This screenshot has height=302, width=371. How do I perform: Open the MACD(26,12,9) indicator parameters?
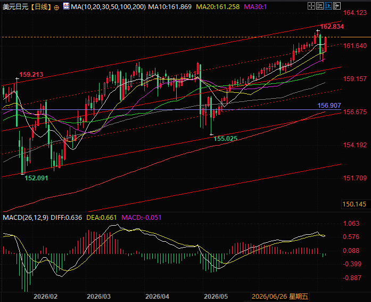26,218
